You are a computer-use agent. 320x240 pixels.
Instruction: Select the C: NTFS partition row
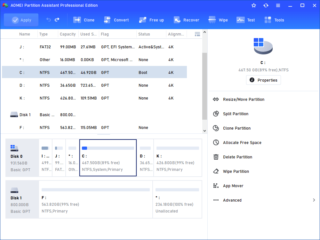(94, 72)
